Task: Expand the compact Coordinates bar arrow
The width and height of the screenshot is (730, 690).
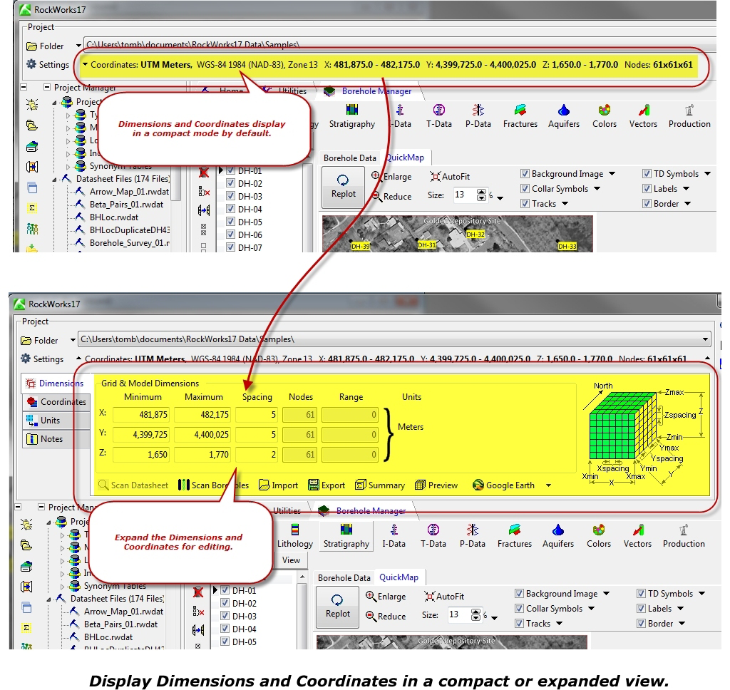Action: point(85,65)
